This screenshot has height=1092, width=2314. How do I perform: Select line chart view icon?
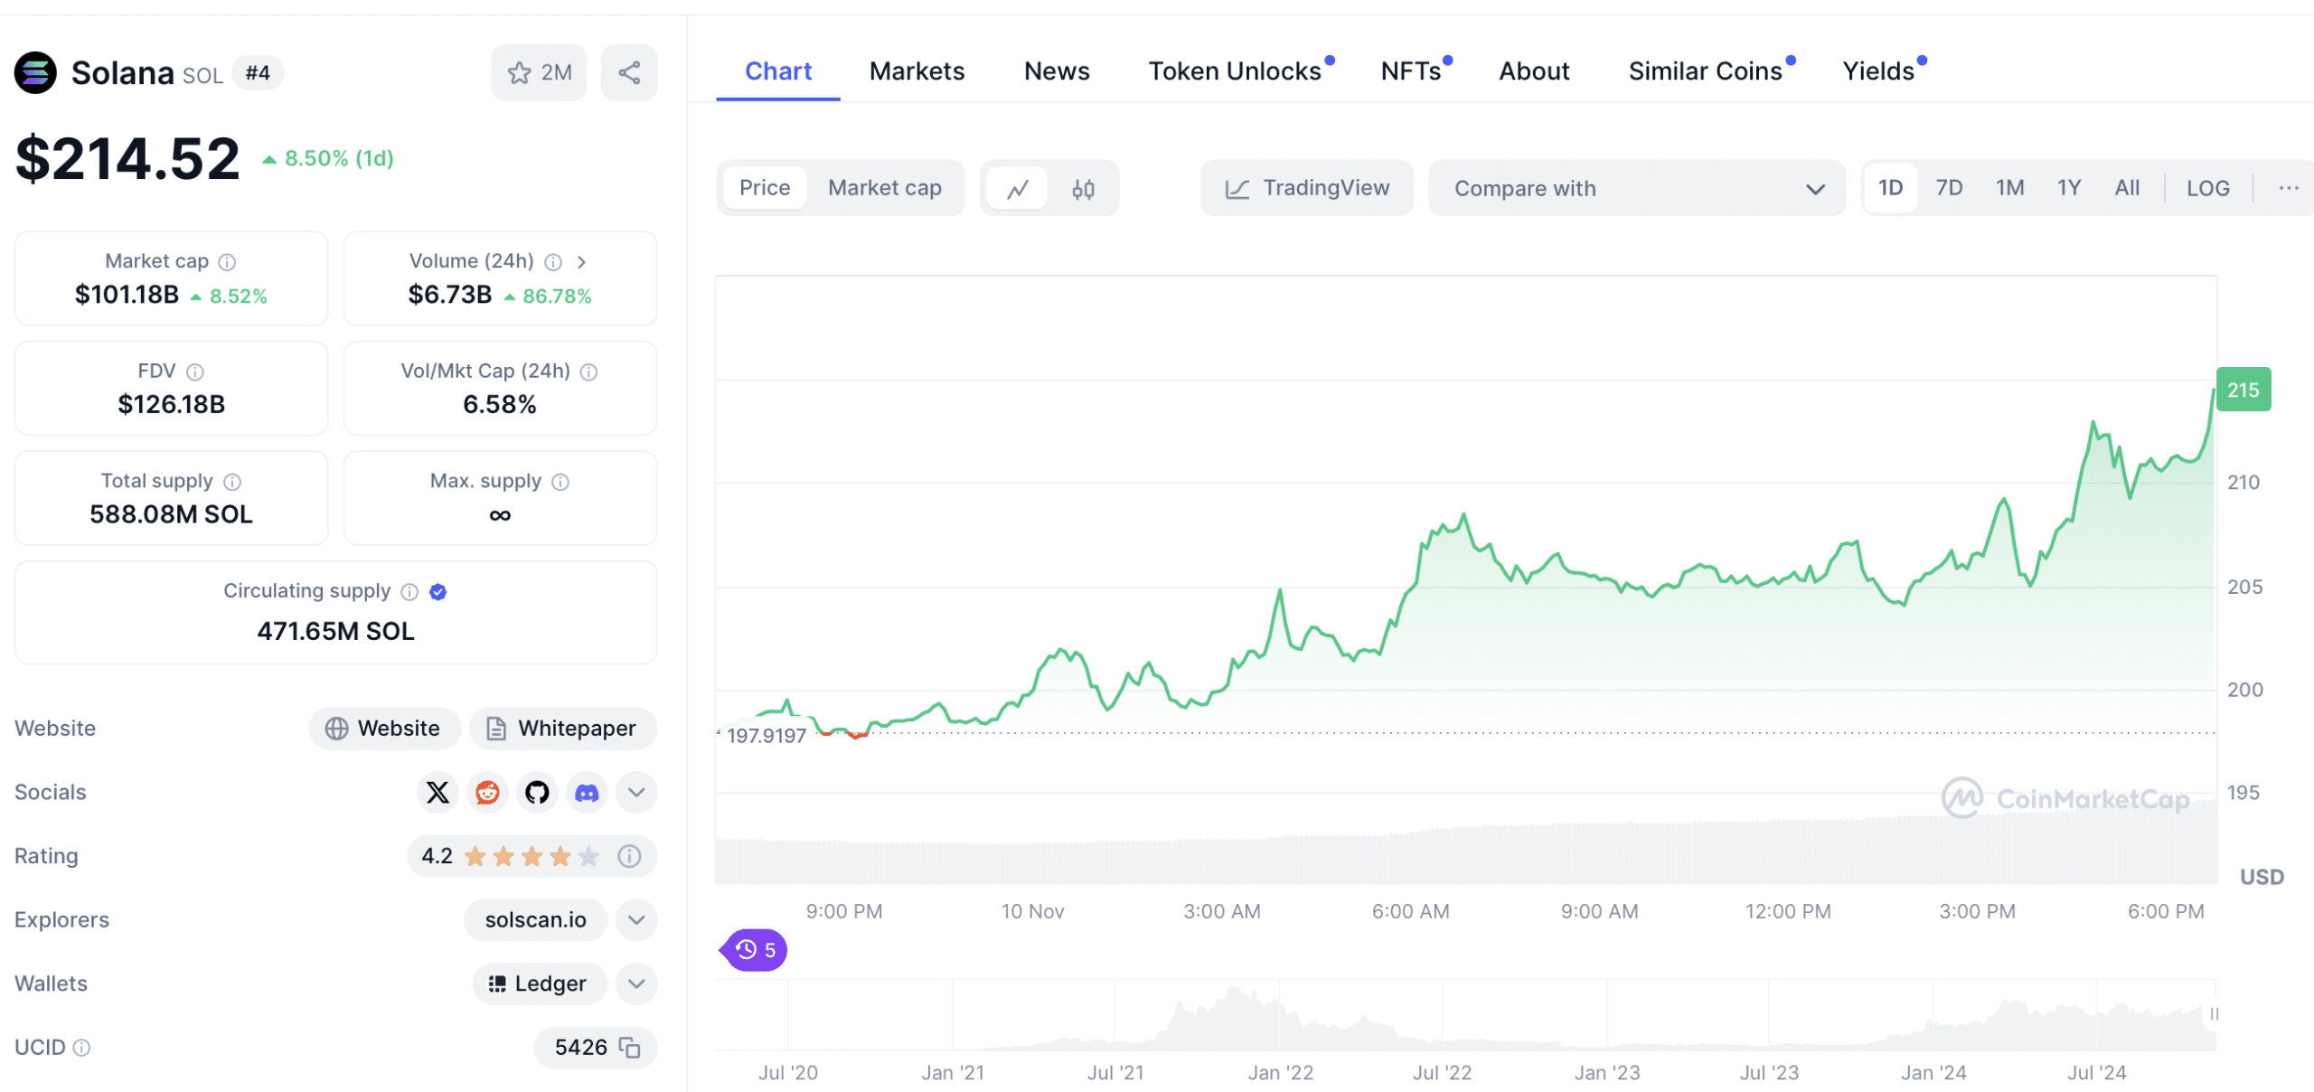pos(1018,189)
